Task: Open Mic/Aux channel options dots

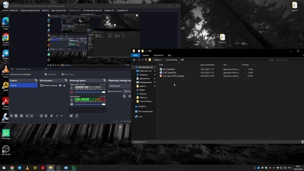Action: (72, 100)
